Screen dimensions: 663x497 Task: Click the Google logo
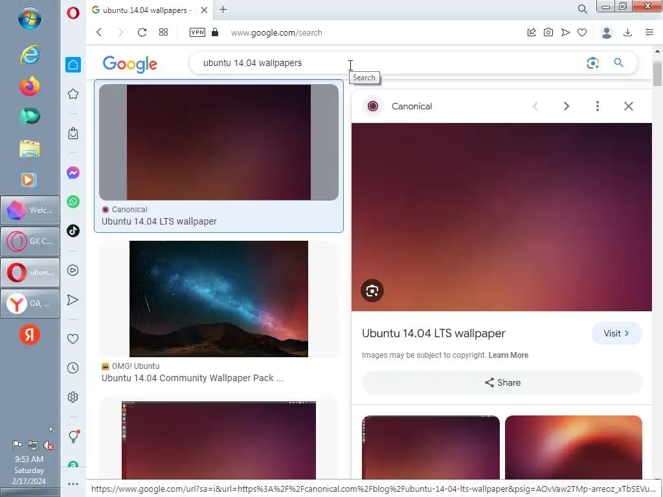click(129, 64)
